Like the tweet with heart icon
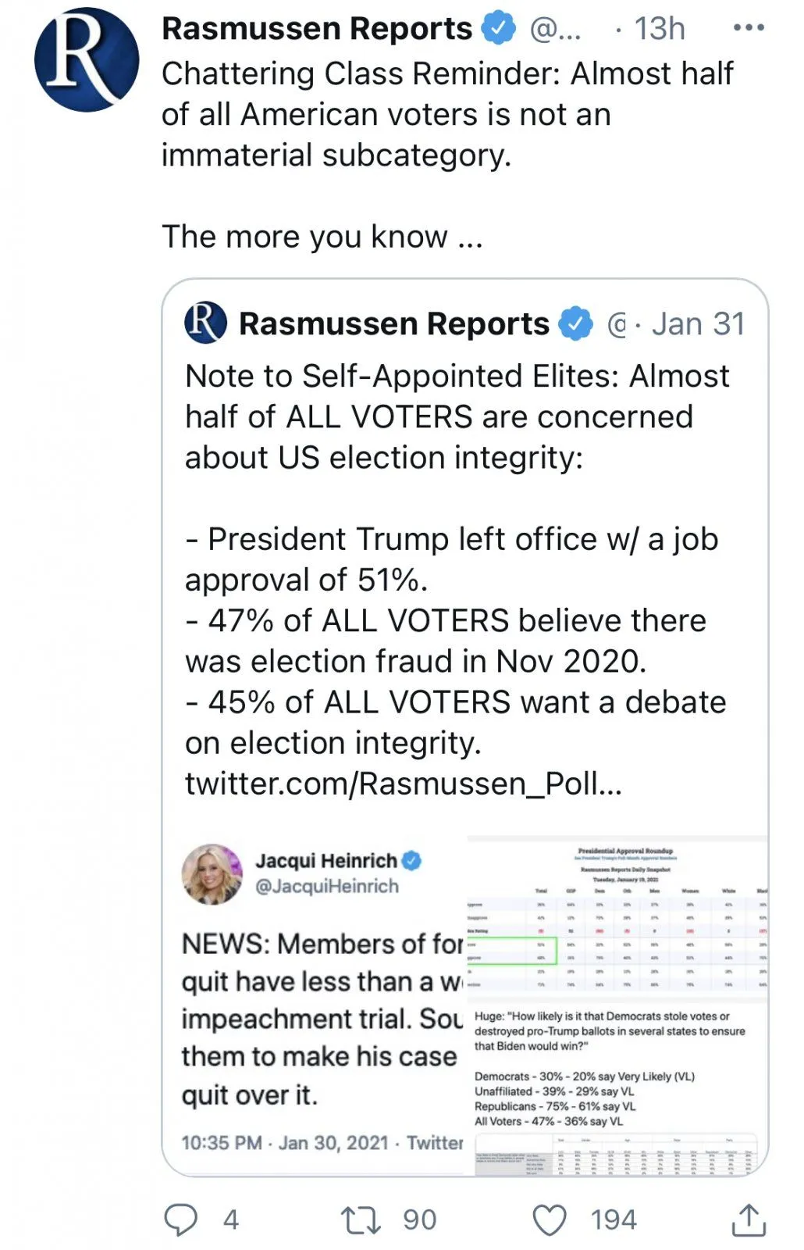804x1250 pixels. coord(550,1219)
